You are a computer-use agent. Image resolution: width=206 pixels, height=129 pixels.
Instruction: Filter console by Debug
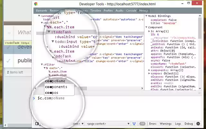(189, 124)
